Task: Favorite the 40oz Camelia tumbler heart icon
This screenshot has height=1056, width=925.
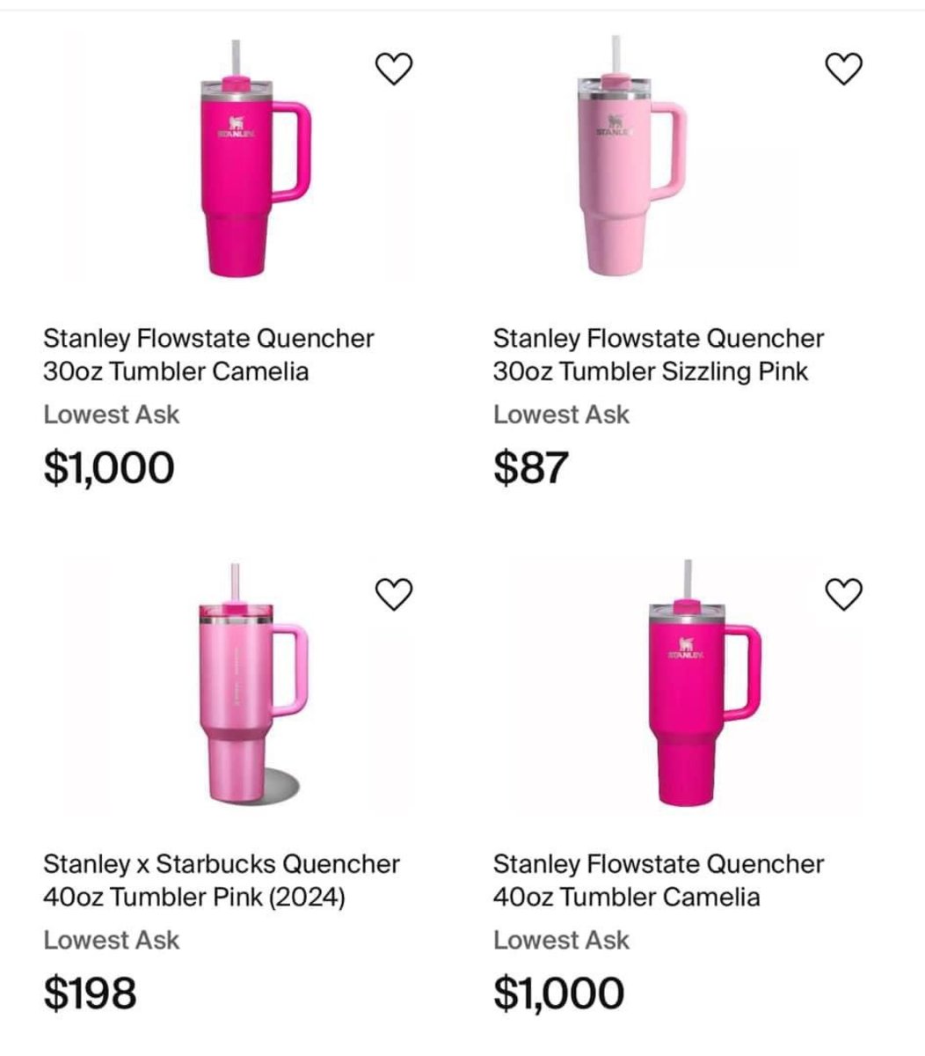Action: tap(844, 595)
